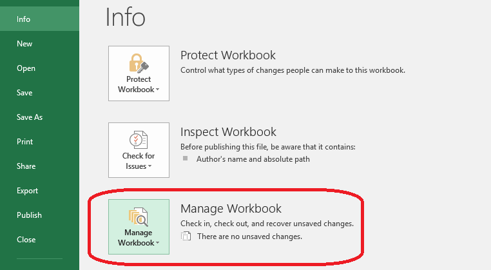
Task: Click the Protect Workbook heading text
Action: pos(227,55)
